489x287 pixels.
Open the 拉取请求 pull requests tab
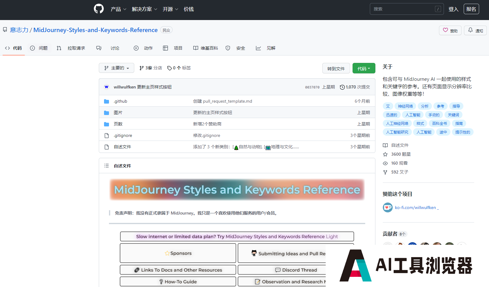[71, 48]
